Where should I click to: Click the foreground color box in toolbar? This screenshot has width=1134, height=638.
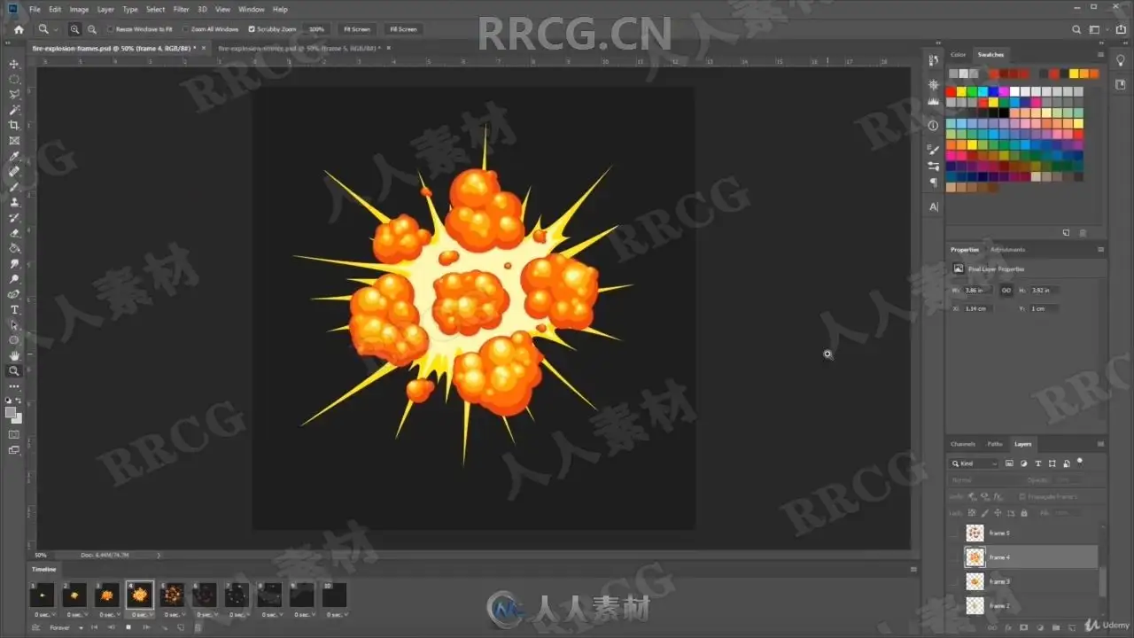[11, 412]
